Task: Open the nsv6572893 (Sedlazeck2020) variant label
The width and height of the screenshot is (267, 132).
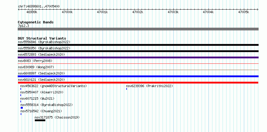Action: click(41, 54)
